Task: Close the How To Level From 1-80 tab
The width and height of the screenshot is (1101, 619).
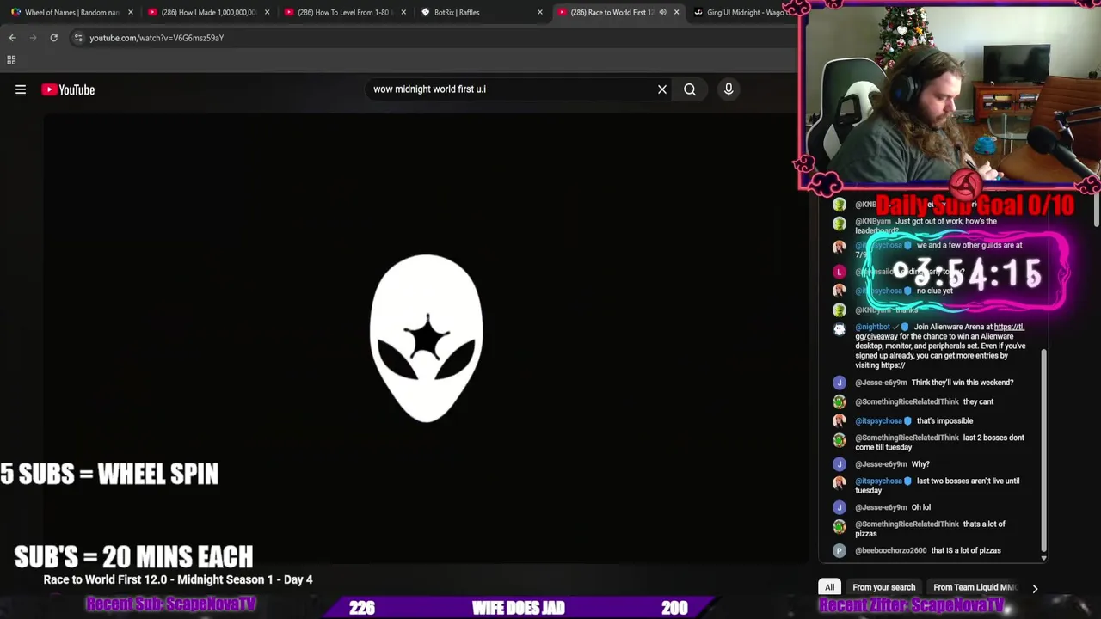Action: [x=403, y=12]
